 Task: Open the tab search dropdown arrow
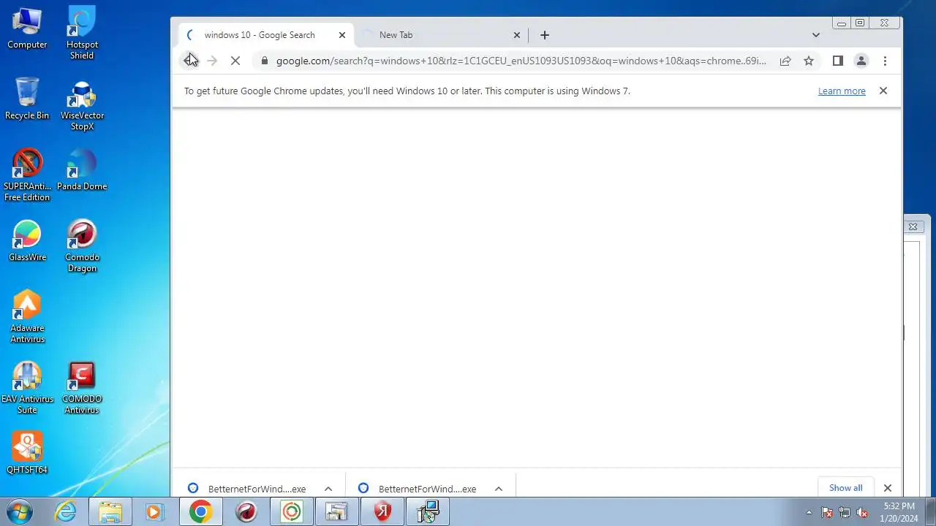(816, 35)
